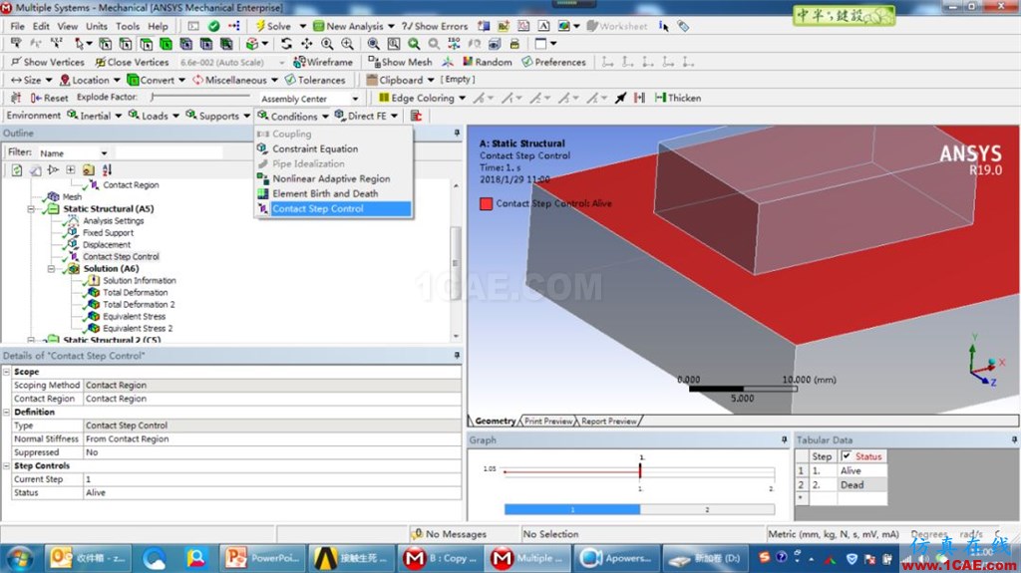The width and height of the screenshot is (1021, 573).
Task: Click the outline sort A-Z icon
Action: (107, 170)
